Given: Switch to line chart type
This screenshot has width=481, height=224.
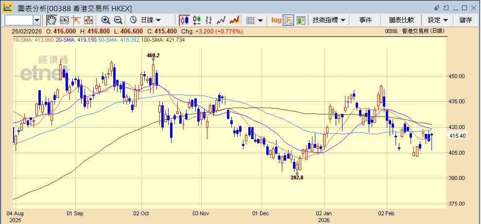Looking at the screenshot, I should [x=221, y=20].
